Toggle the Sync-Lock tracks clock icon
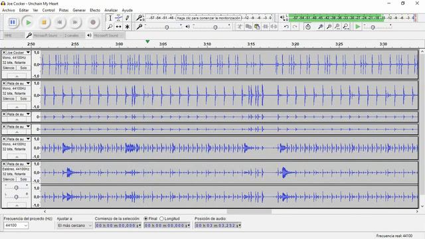This screenshot has width=425, height=239. point(308,27)
